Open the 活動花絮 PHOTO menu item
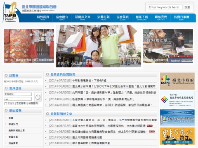The width and height of the screenshot is (198, 148). [x=104, y=18]
